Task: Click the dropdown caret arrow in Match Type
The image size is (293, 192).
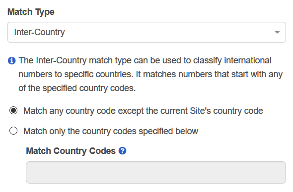Action: pos(277,32)
